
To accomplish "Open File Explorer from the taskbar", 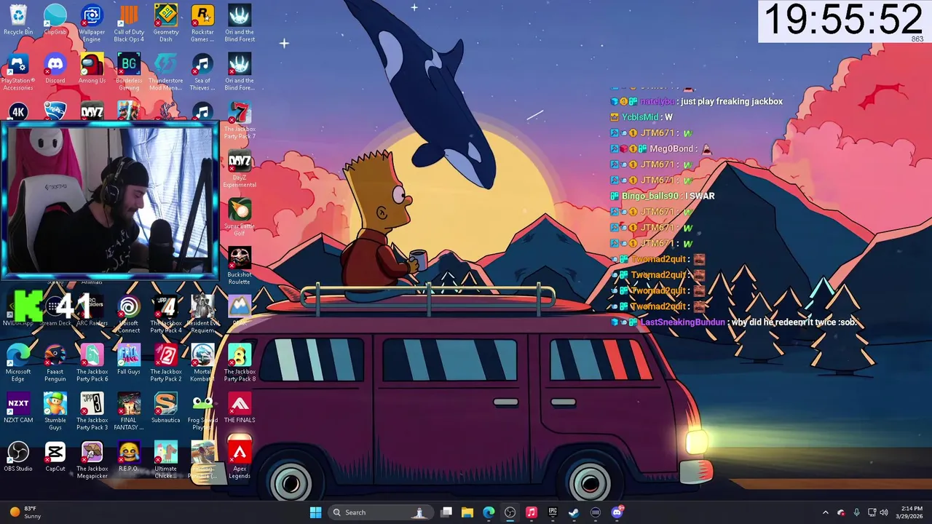I will click(467, 512).
